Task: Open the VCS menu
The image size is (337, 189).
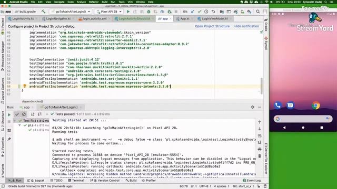Action: 130,2
